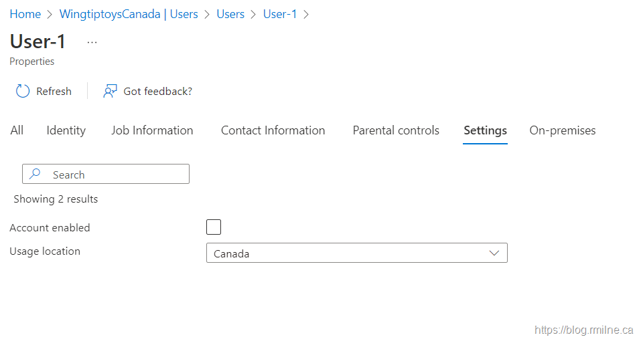This screenshot has height=337, width=639.
Task: Click the Got feedback? text
Action: [x=157, y=92]
